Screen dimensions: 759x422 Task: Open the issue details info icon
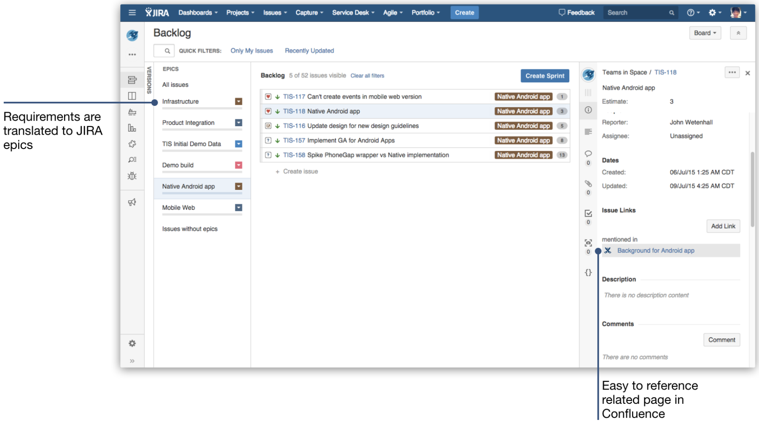coord(588,110)
